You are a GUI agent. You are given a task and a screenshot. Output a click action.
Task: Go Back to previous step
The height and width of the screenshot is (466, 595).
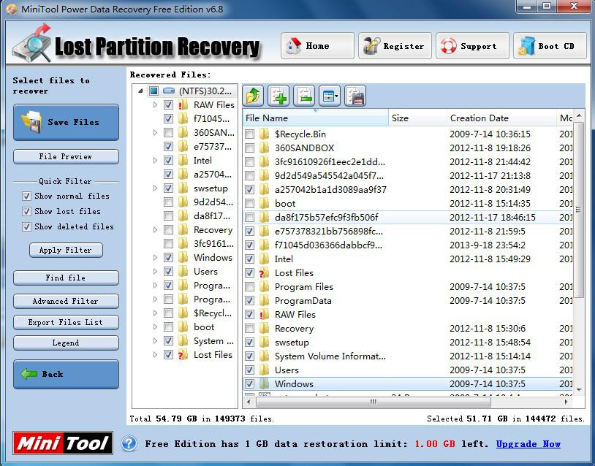(66, 374)
